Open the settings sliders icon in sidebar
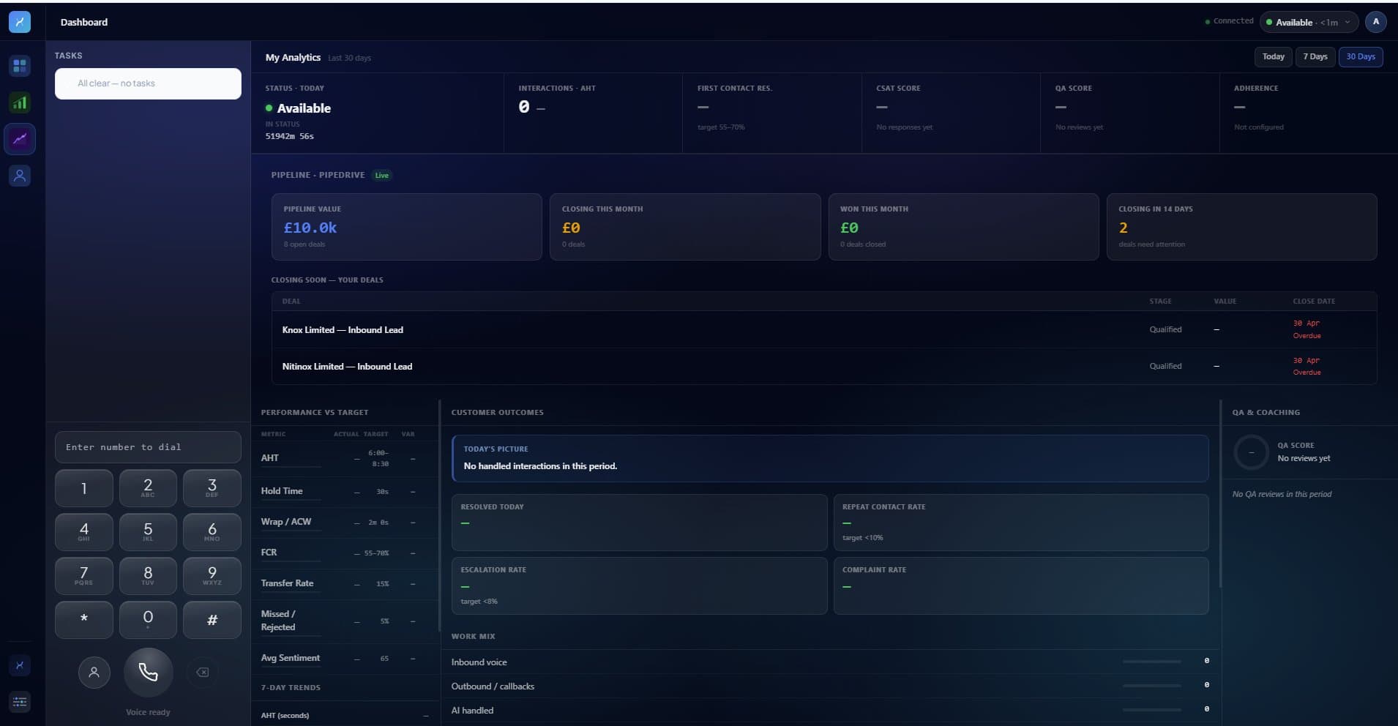Viewport: 1398px width, 726px height. point(20,702)
